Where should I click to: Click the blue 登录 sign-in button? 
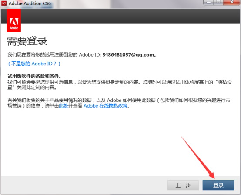pyautogui.click(x=218, y=185)
